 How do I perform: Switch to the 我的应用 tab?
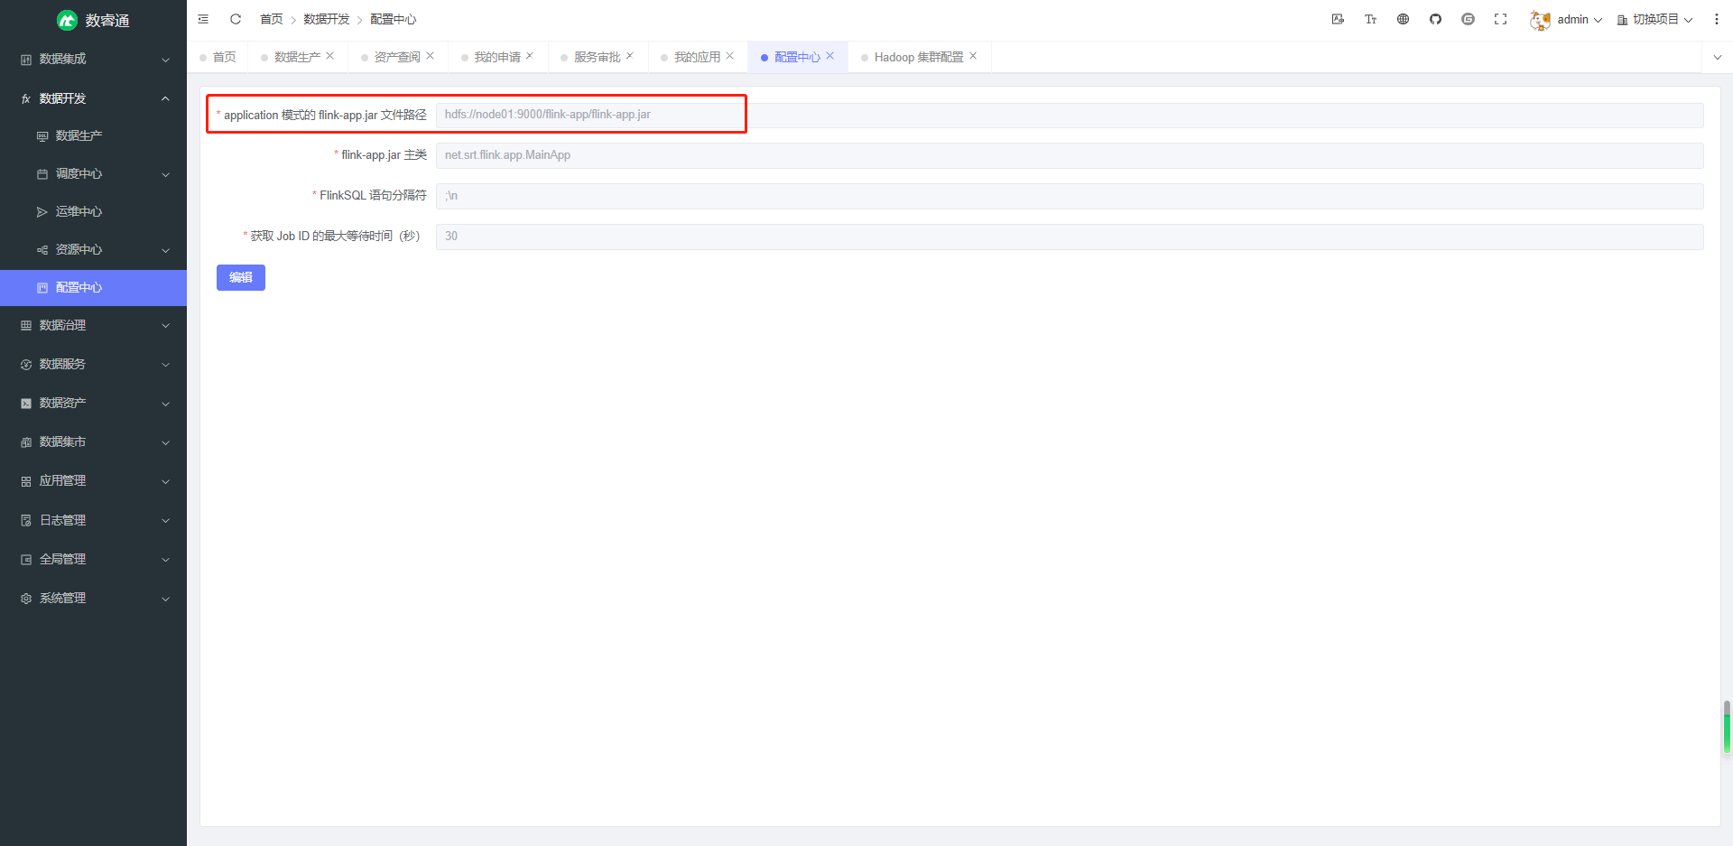pos(698,57)
